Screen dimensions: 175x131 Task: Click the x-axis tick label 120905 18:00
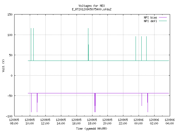[92, 121]
